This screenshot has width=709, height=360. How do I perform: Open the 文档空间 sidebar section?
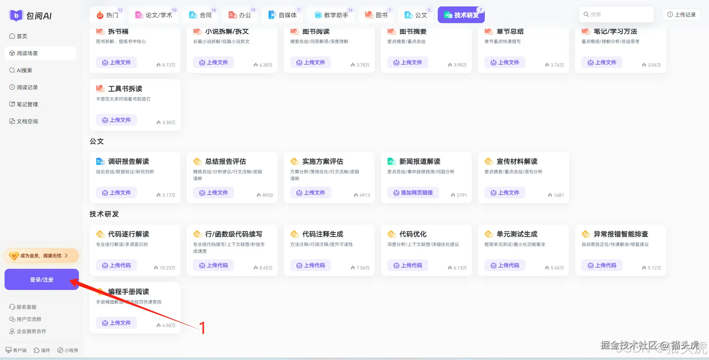[27, 121]
